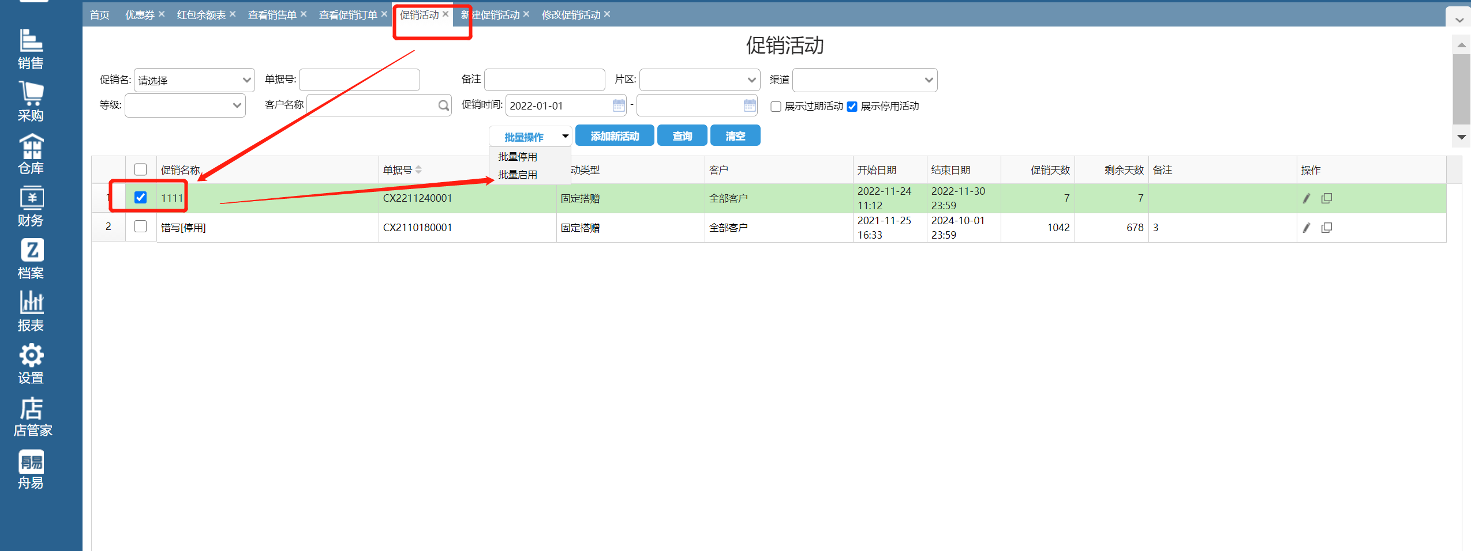Screen dimensions: 1471x551
Task: Click the edit pencil icon for promotion 1111
Action: tap(1307, 198)
